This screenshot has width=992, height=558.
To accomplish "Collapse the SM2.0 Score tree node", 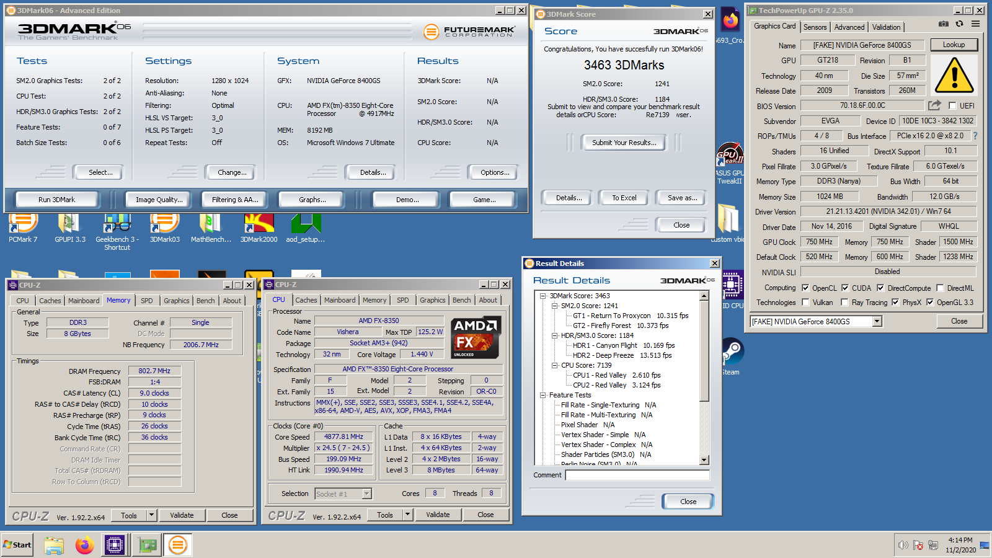I will pos(555,306).
